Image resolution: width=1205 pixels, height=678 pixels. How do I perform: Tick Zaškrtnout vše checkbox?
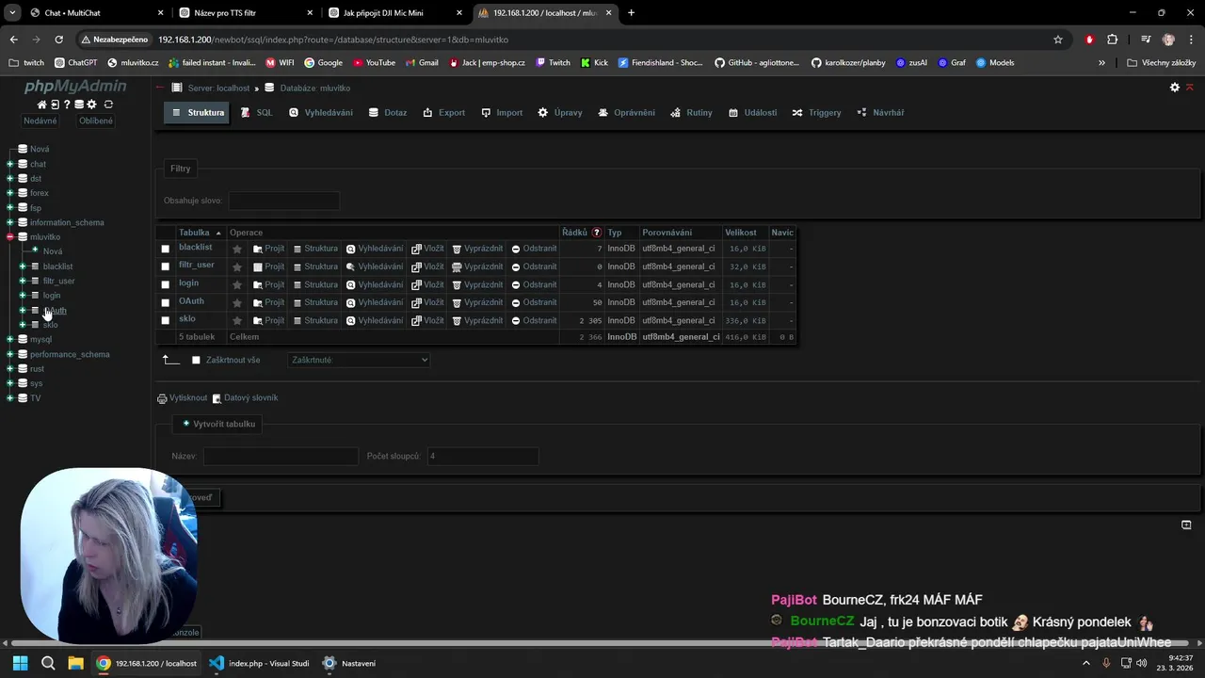196,360
